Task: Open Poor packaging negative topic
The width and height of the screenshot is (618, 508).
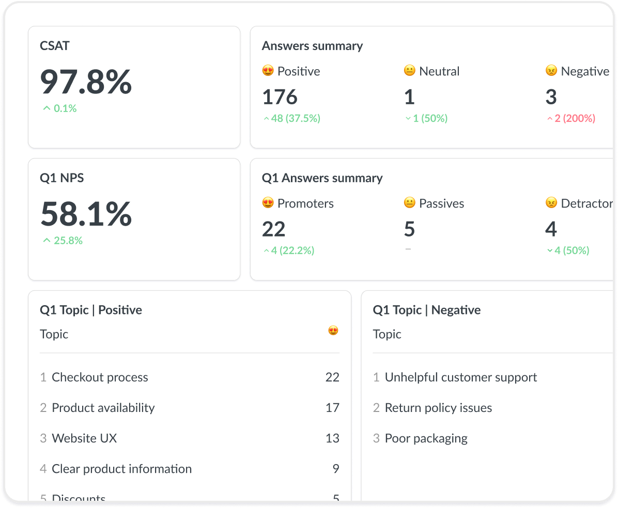Action: [426, 438]
